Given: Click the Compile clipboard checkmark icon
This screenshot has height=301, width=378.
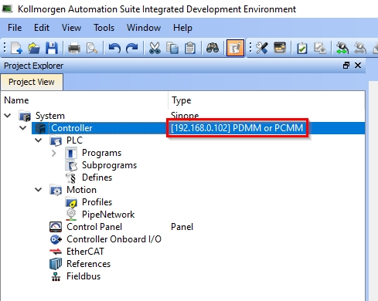Looking at the screenshot, I should pyautogui.click(x=302, y=48).
